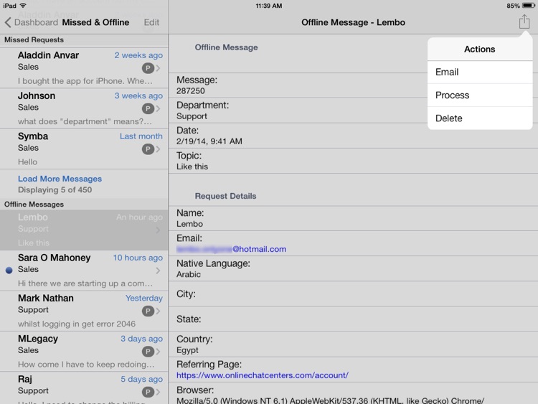The height and width of the screenshot is (404, 538).
Task: Tap the back chevron beside Dashboard
Action: [x=8, y=23]
